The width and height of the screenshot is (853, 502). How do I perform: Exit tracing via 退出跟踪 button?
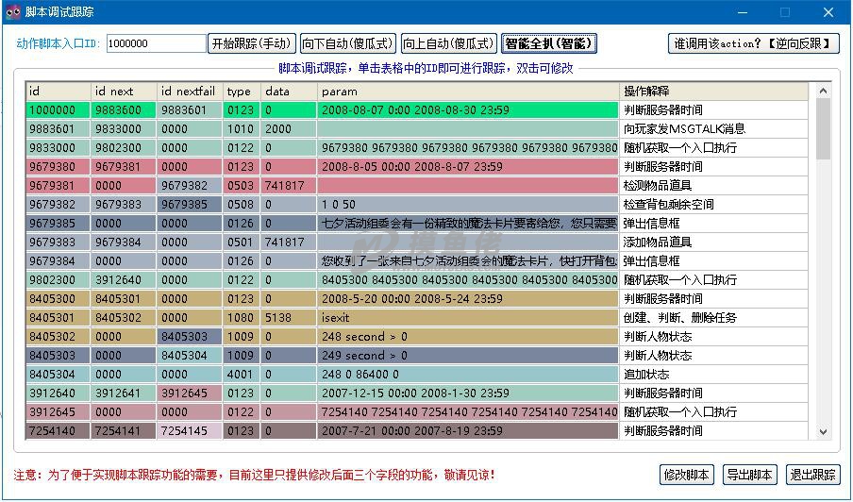[812, 475]
